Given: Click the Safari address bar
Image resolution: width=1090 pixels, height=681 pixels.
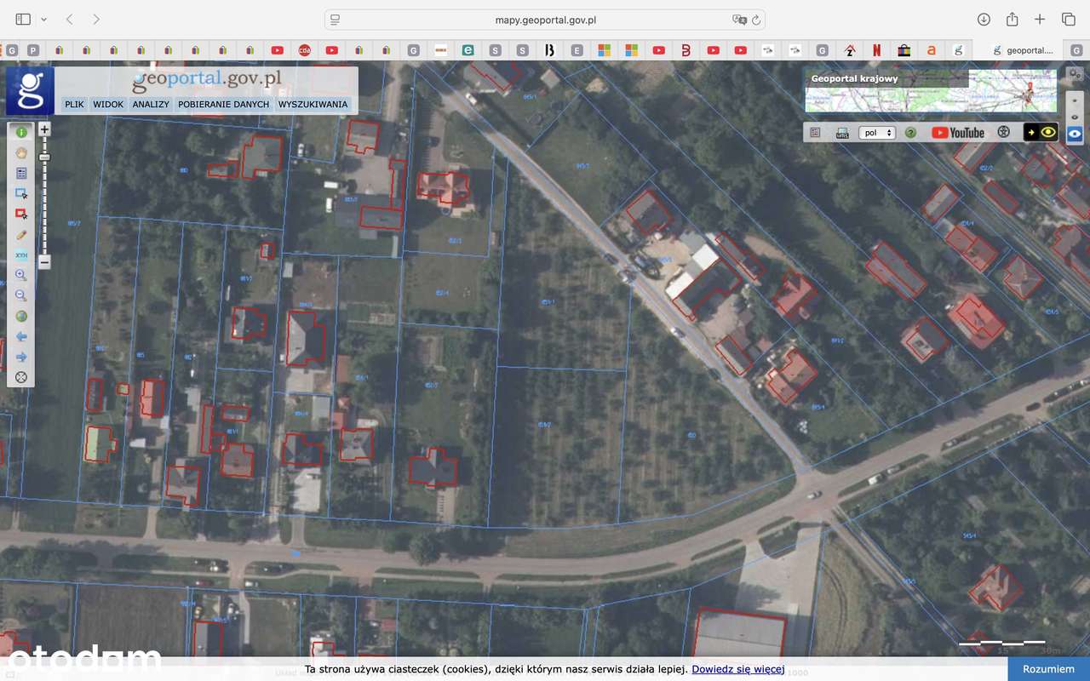Looking at the screenshot, I should click(x=545, y=20).
